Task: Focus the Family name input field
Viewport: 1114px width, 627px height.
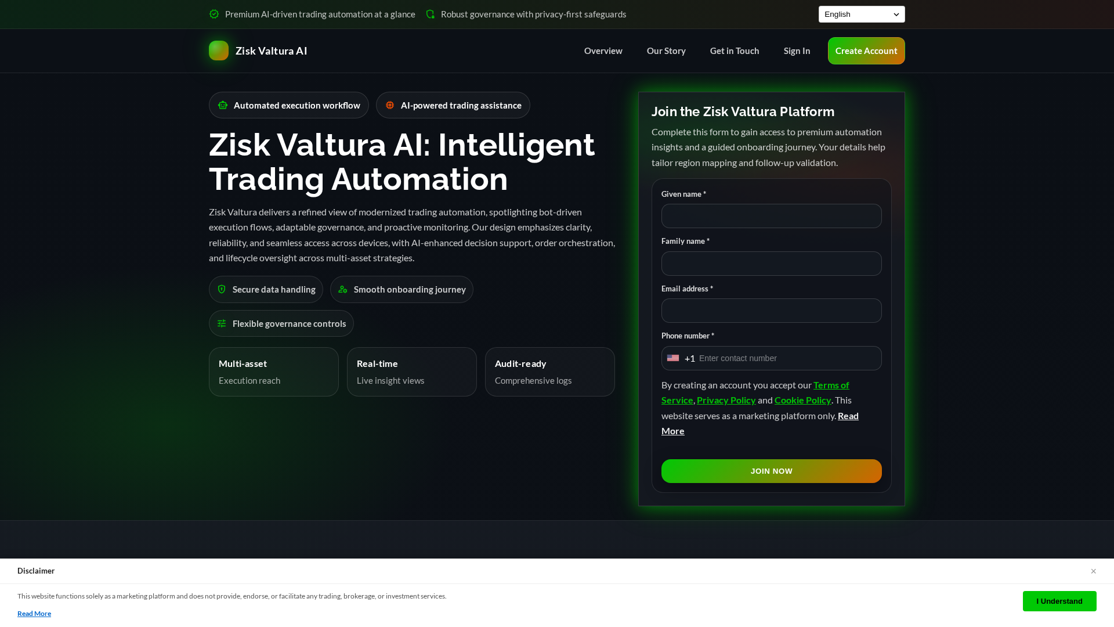Action: [x=771, y=264]
